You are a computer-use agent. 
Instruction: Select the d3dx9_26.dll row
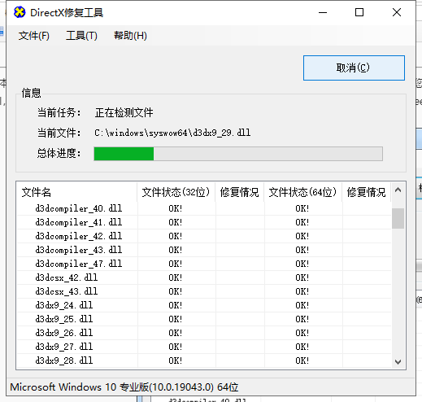point(204,333)
